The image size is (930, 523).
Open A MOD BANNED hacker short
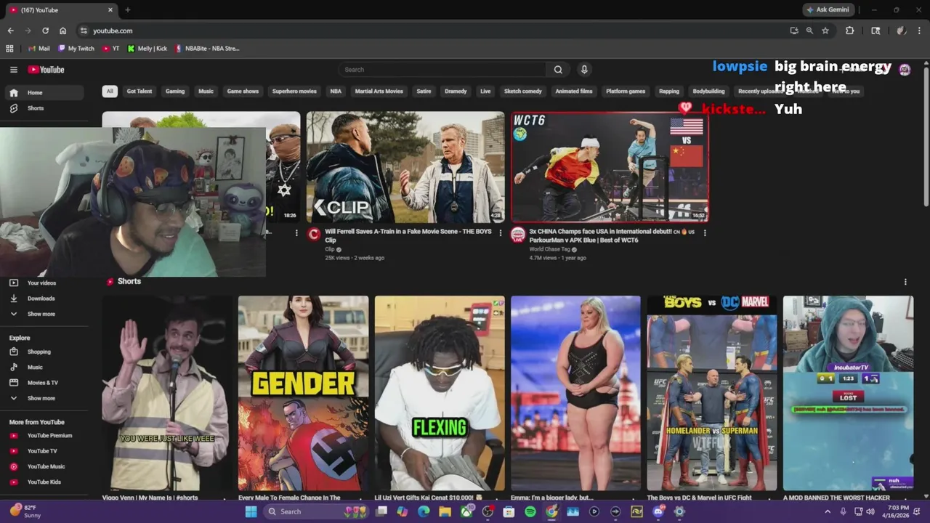coord(848,393)
